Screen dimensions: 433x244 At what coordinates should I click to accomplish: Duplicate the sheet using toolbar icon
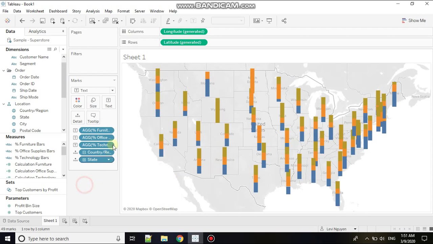pyautogui.click(x=106, y=21)
